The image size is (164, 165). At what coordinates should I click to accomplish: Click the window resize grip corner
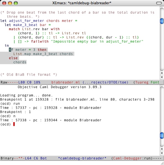click(162, 163)
